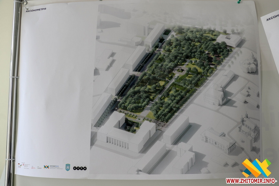
Task: Click the 'Житомир 2030' text label
Action: [54, 166]
